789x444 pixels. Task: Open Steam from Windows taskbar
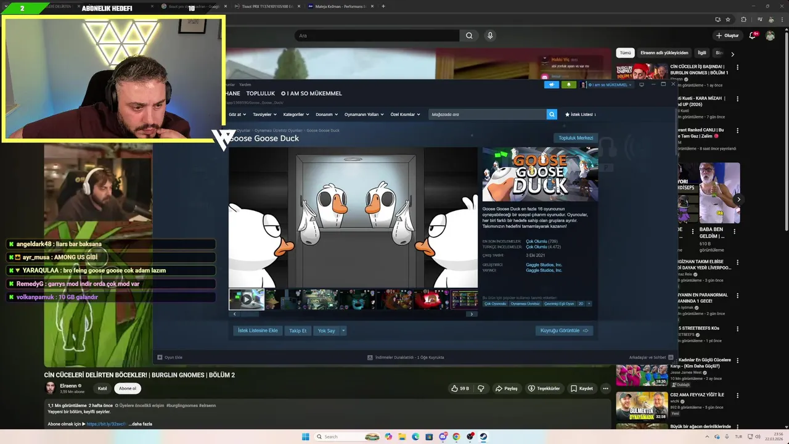click(483, 437)
